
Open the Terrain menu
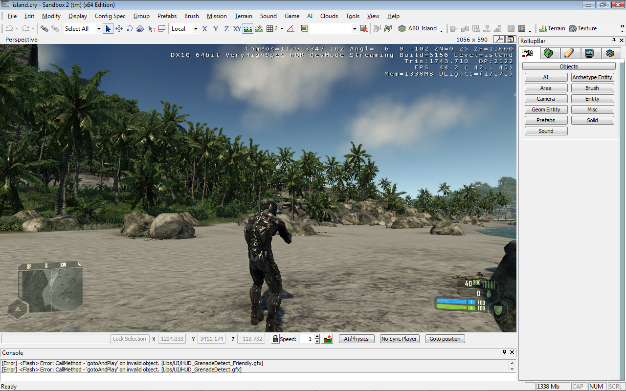click(243, 16)
